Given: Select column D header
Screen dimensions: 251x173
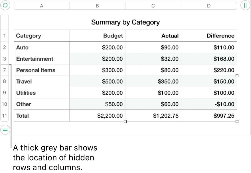Looking at the screenshot, I should [209, 6].
